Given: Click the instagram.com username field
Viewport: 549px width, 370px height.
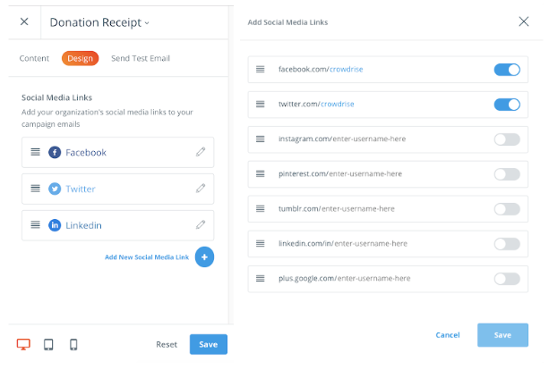Looking at the screenshot, I should (x=369, y=139).
